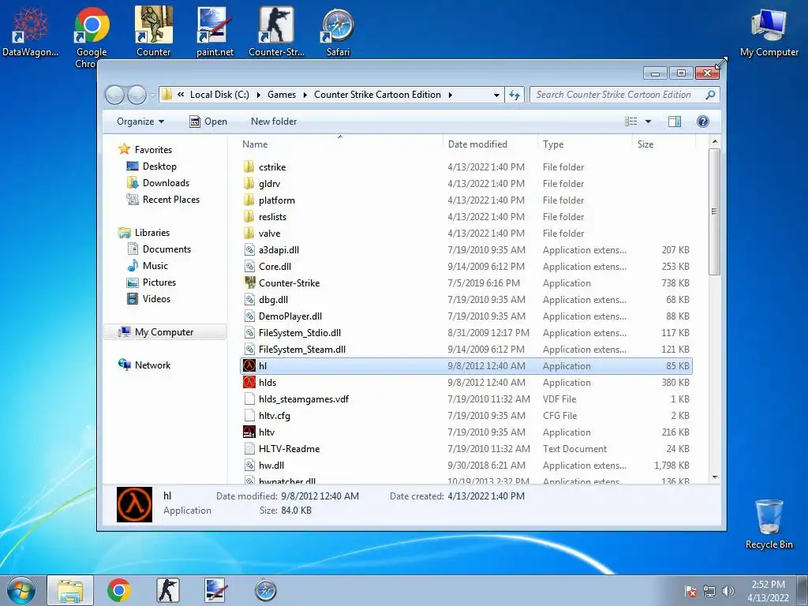Click the taskbar clock showing 2:52 PM
This screenshot has width=808, height=606.
click(768, 590)
